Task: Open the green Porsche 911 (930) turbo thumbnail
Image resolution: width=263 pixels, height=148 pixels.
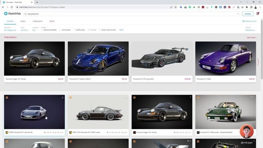Action: tap(226, 112)
